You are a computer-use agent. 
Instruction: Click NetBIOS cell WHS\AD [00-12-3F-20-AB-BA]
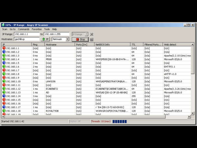point(111,92)
